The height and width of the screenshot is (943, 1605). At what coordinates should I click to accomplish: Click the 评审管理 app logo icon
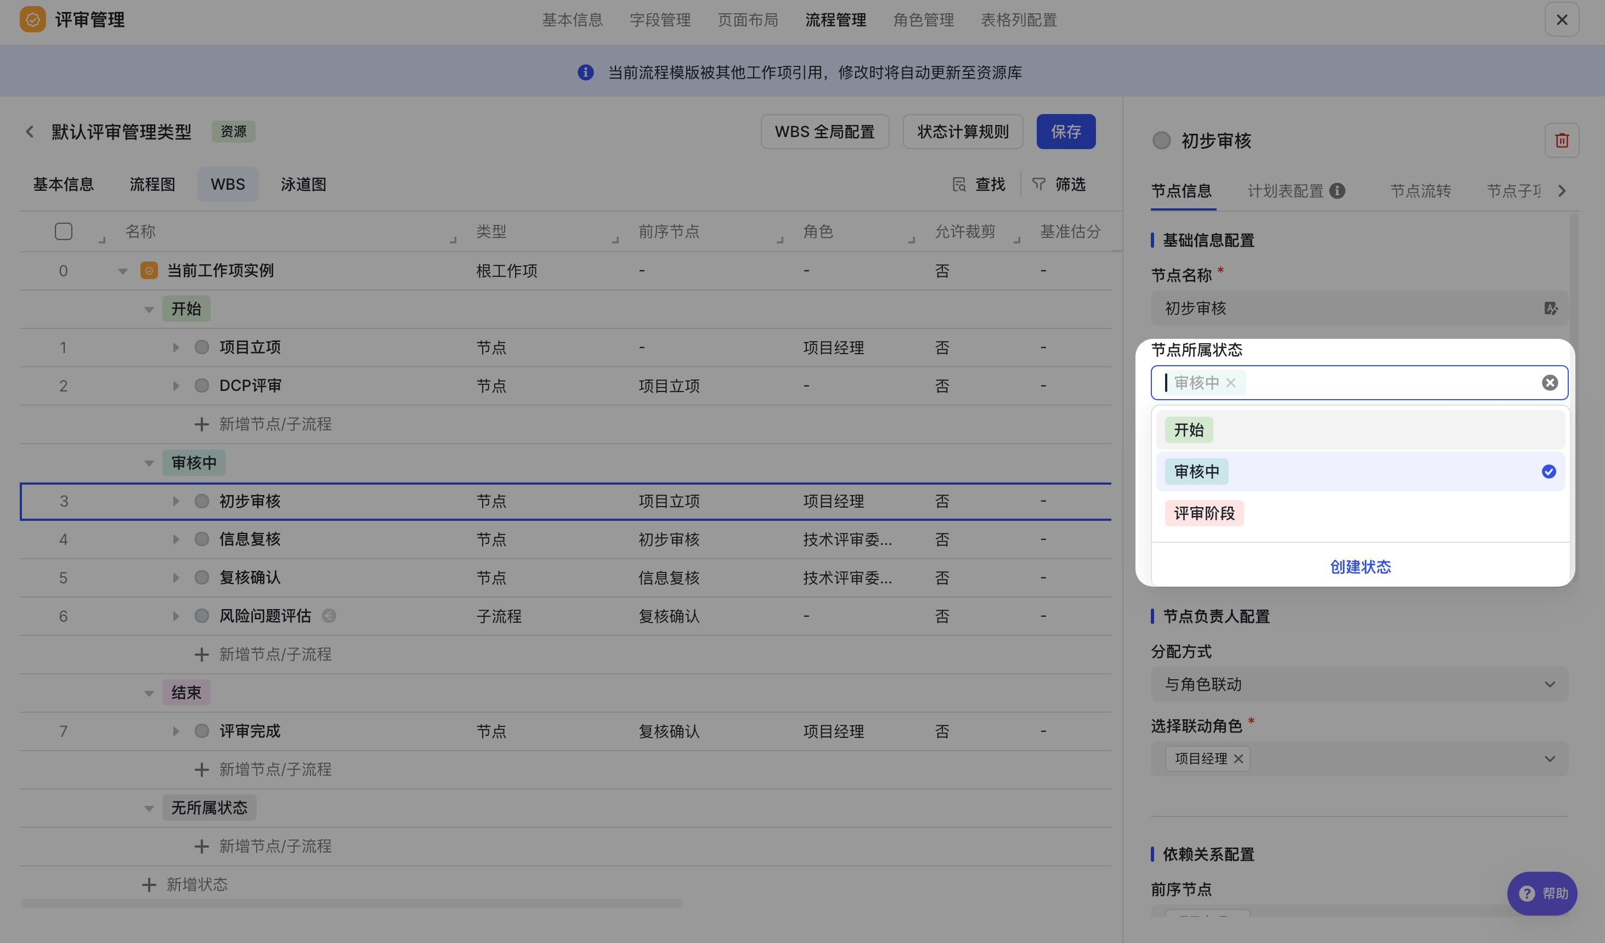click(32, 20)
